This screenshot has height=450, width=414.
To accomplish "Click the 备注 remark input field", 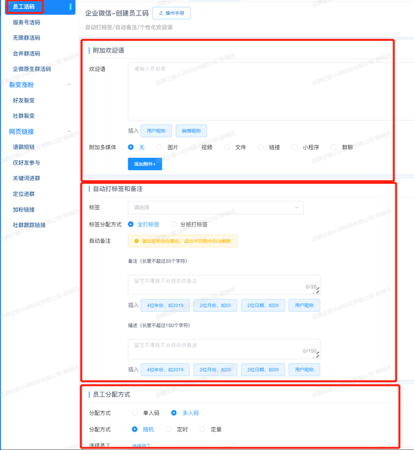I will [223, 283].
